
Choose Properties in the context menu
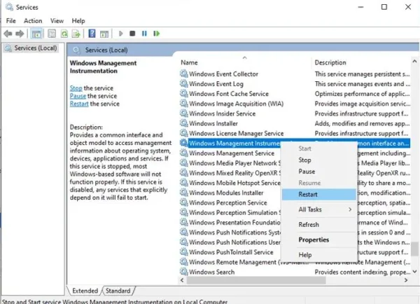pos(318,240)
